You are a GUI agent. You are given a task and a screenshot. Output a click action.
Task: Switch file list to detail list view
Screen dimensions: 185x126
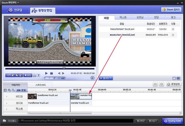point(178,78)
